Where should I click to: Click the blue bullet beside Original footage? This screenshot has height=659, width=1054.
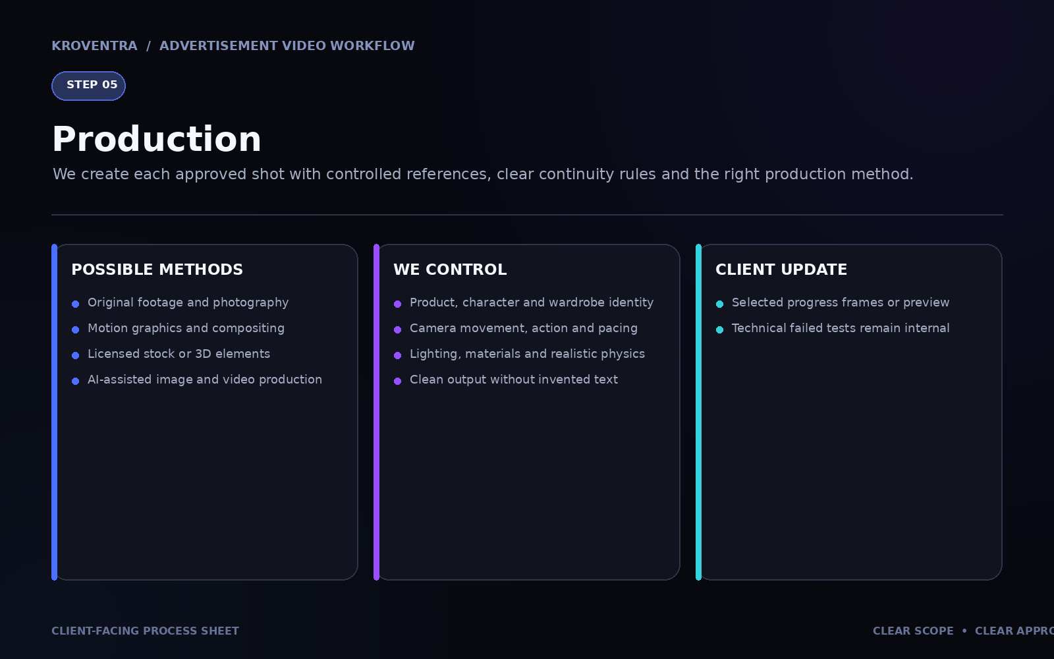(75, 304)
